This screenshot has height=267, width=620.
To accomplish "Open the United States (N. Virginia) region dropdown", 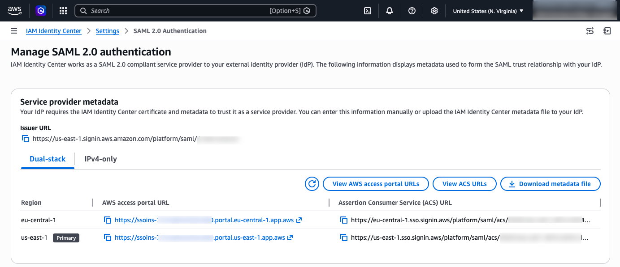I will [x=488, y=11].
